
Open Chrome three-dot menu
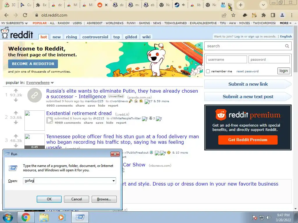(x=292, y=15)
